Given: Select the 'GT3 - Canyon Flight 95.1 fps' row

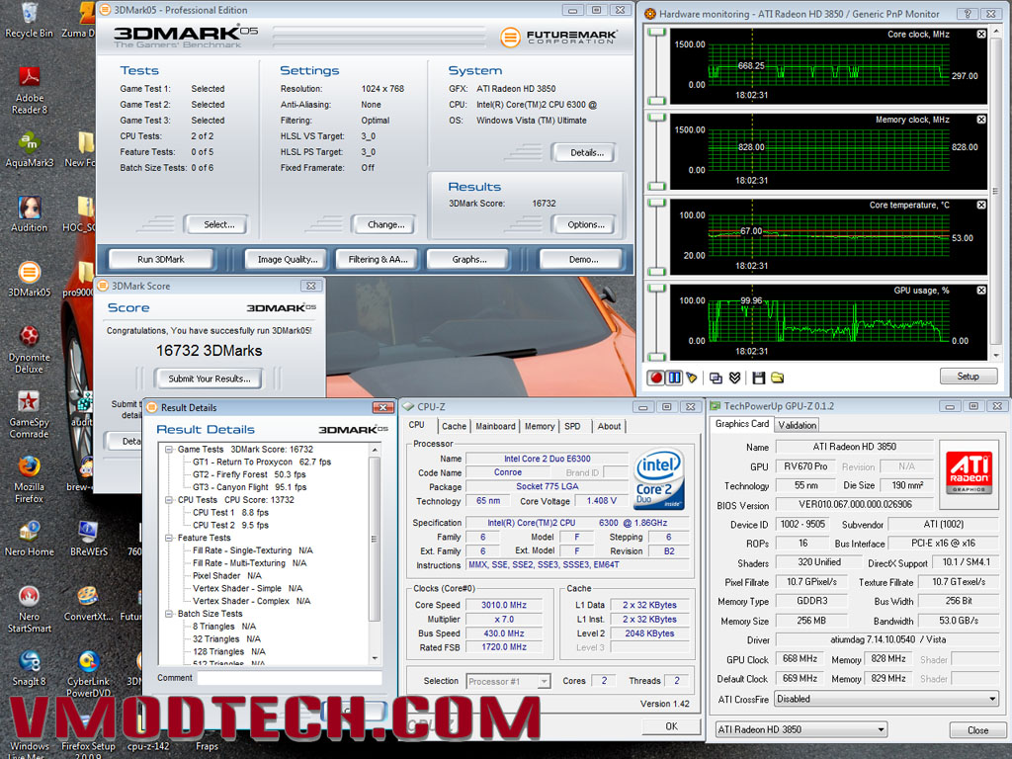Looking at the screenshot, I should 249,487.
